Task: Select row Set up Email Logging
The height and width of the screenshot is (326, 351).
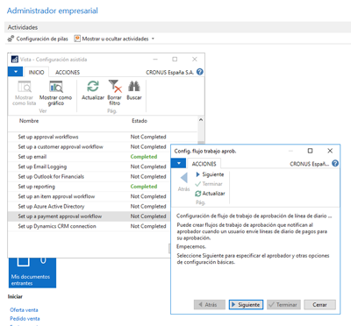Action: (x=89, y=167)
